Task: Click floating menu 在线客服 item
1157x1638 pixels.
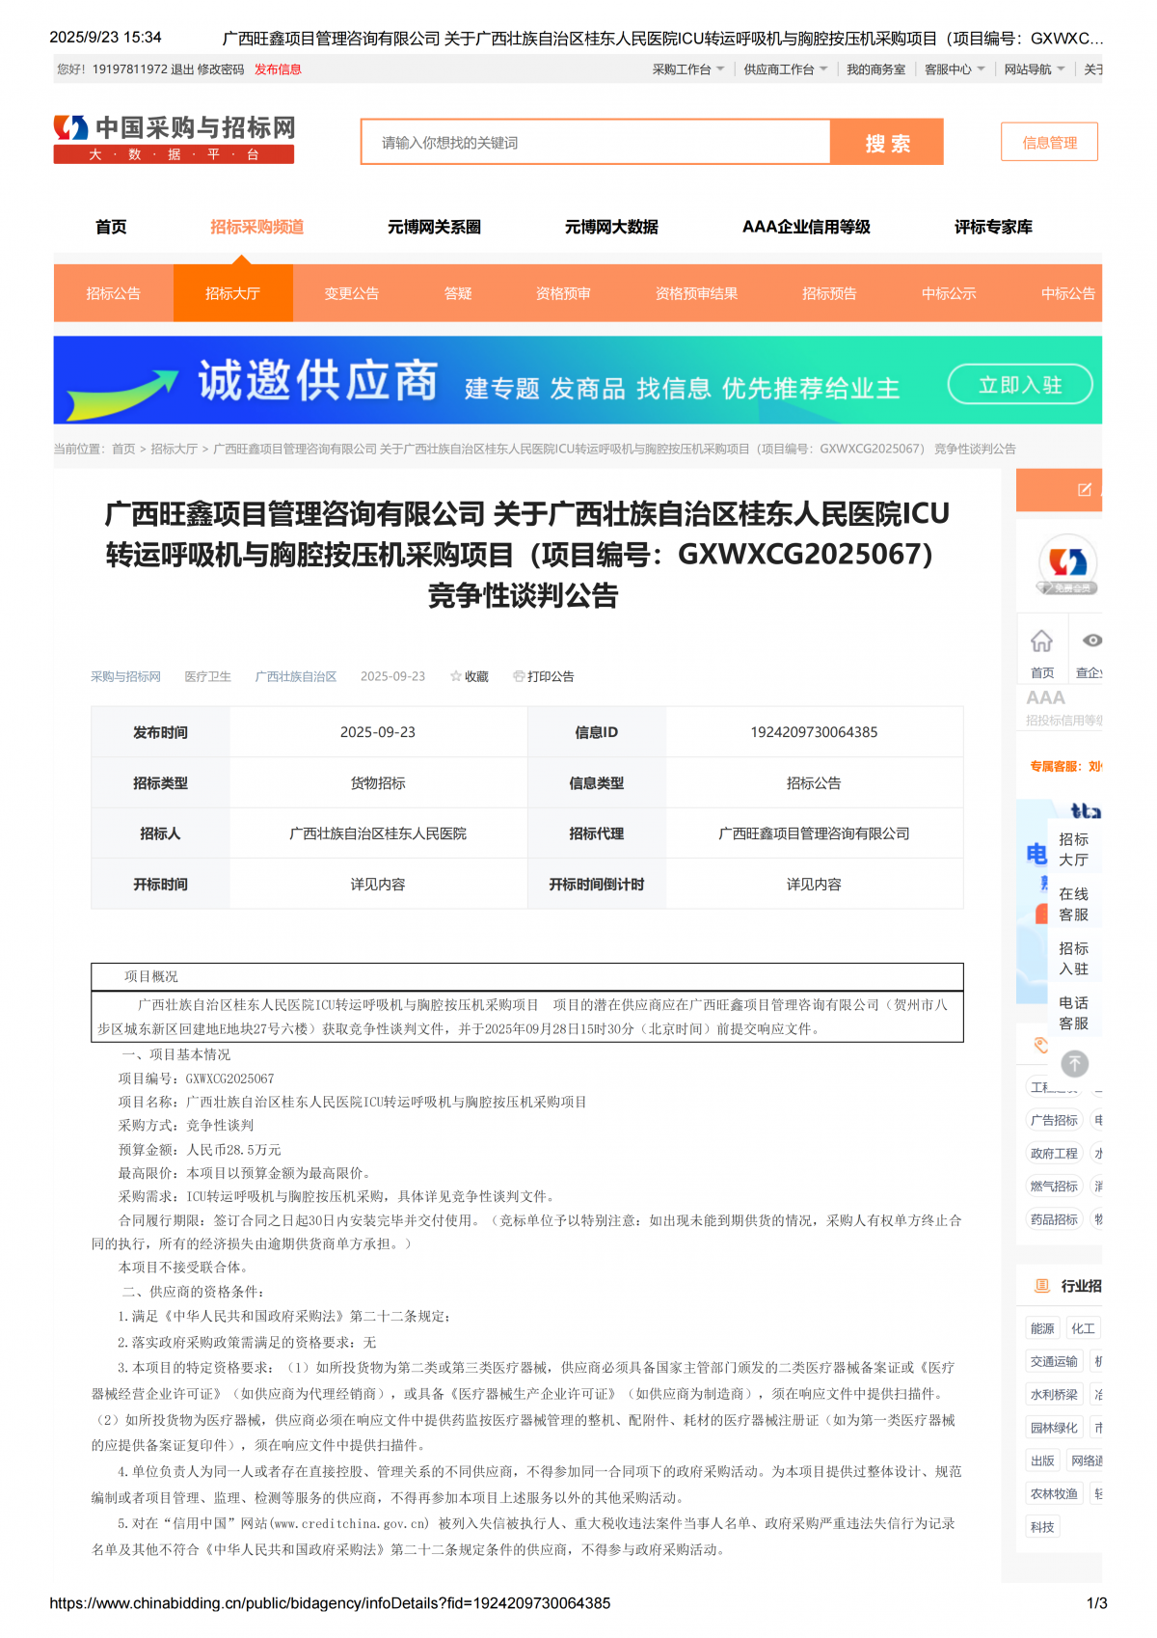Action: pyautogui.click(x=1074, y=904)
